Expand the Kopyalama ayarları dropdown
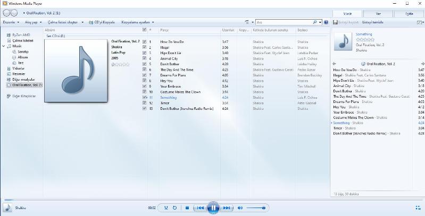Screen dimensions: 425x216 point(137,22)
